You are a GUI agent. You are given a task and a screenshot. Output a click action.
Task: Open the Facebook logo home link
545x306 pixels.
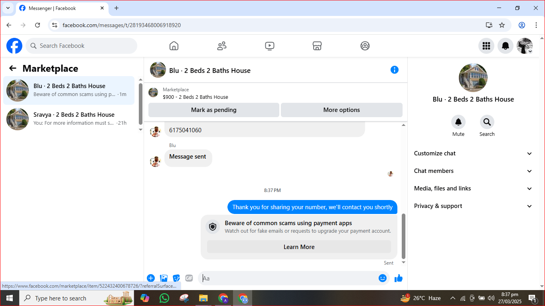14,46
